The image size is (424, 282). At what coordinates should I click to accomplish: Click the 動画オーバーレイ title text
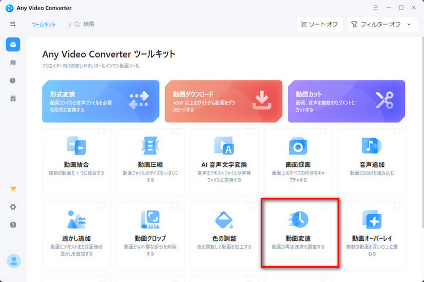pos(372,239)
